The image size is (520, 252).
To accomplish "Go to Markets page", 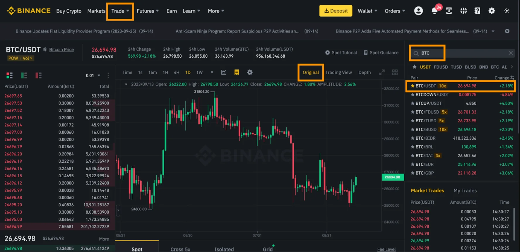I will [96, 11].
